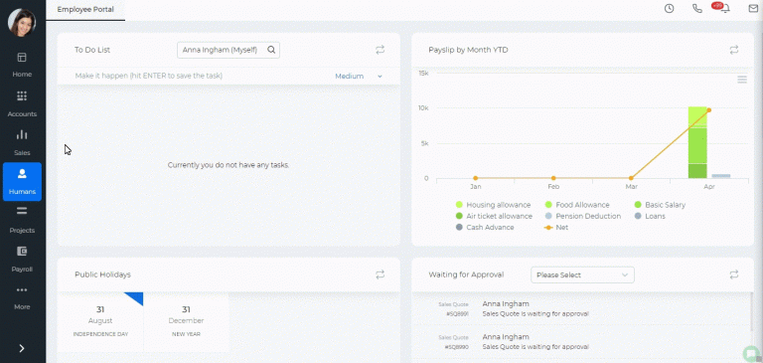Open the clock history icon
Screen dimensions: 763x363
tap(669, 8)
